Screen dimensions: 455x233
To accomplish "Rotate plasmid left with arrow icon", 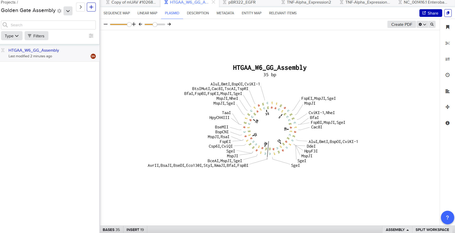I will coord(140,24).
